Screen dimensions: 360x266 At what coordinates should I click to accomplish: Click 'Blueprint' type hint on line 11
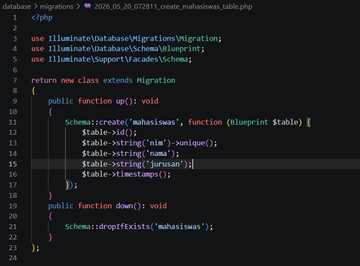(249, 122)
